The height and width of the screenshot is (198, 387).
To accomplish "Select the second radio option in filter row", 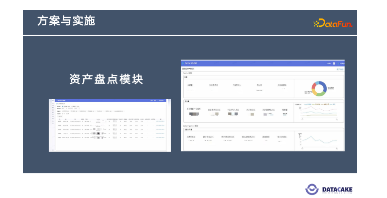I will coord(72,106).
